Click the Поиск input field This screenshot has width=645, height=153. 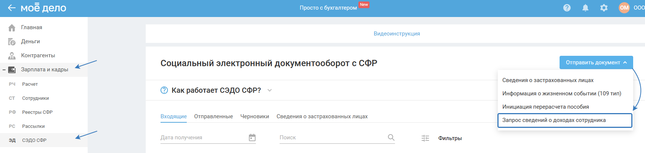tap(331, 137)
